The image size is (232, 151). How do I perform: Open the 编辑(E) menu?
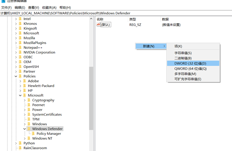click(x=20, y=7)
